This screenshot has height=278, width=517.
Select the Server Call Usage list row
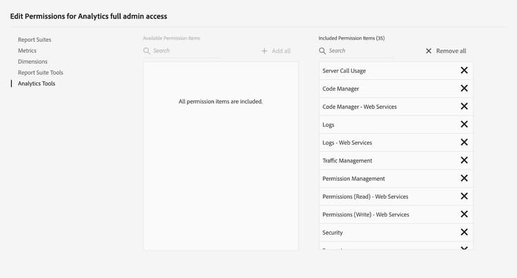379,71
